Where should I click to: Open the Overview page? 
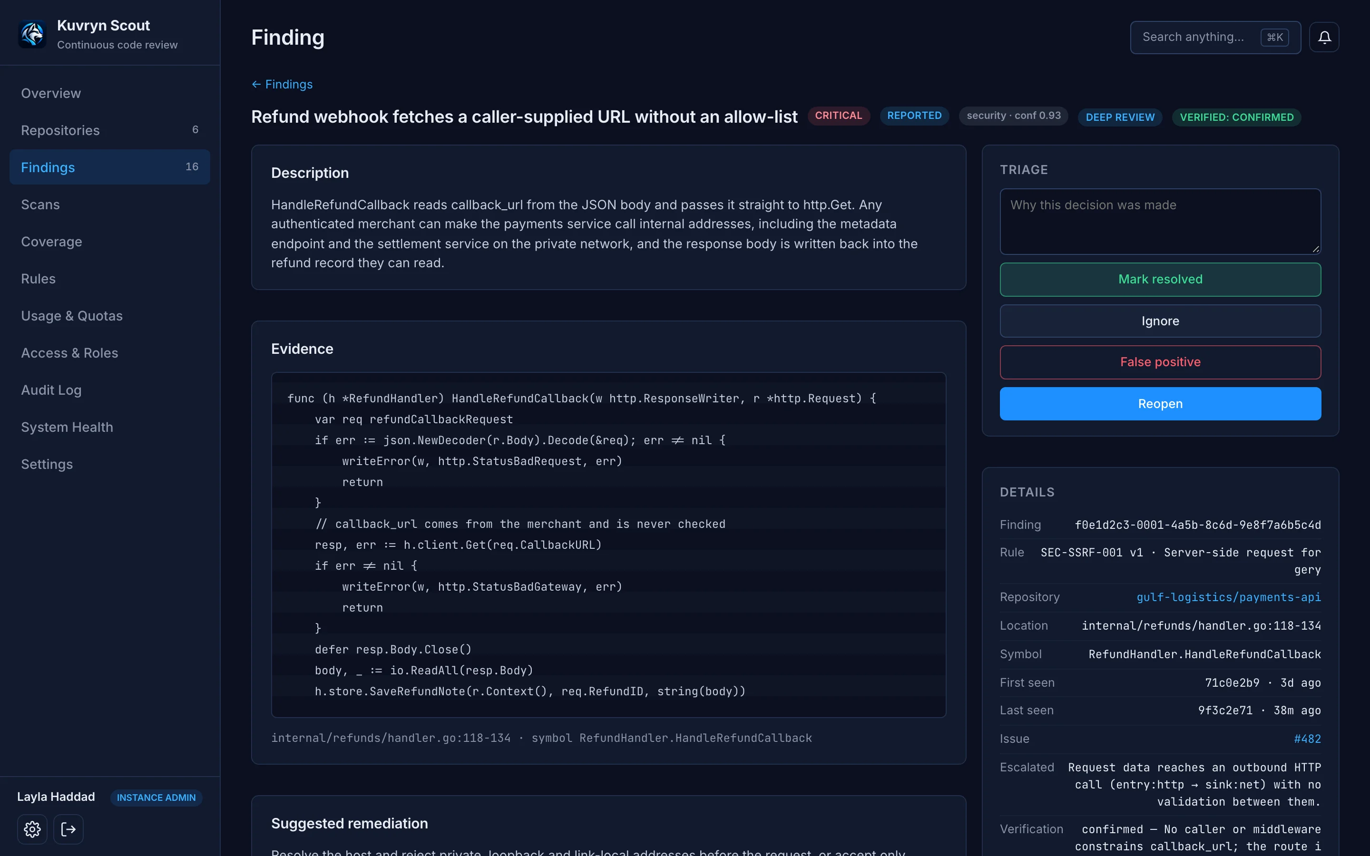click(110, 93)
